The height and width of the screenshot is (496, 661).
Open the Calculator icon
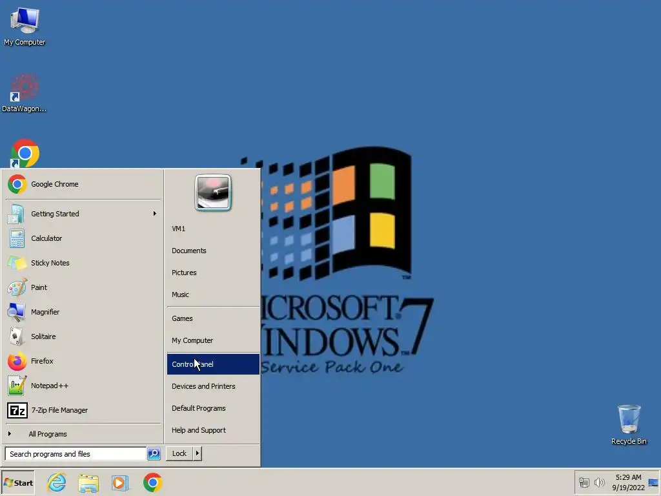click(x=17, y=239)
